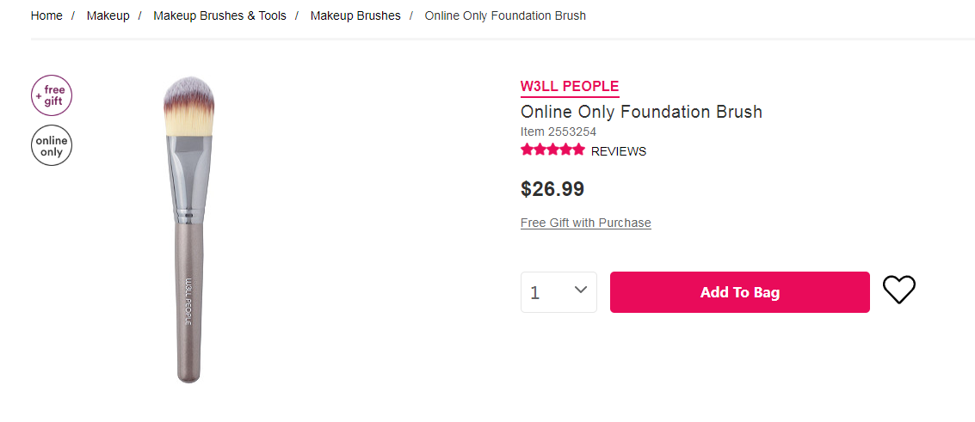The height and width of the screenshot is (422, 975).
Task: Open Makeup Brushes & Tools breadcrumb
Action: point(220,16)
